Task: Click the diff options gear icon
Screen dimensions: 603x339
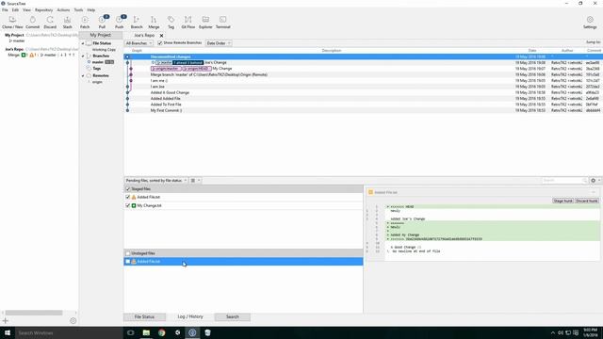Action: pyautogui.click(x=594, y=180)
